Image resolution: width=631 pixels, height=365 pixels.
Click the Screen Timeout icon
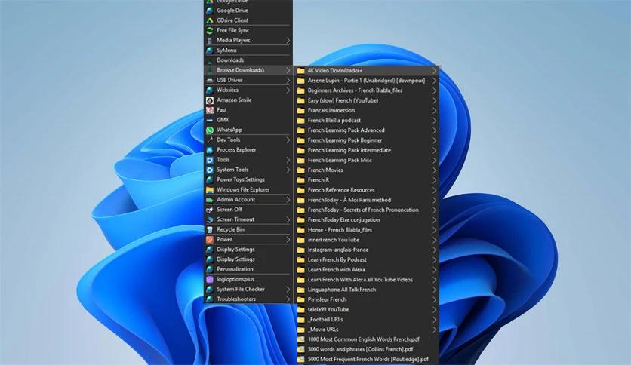click(210, 220)
